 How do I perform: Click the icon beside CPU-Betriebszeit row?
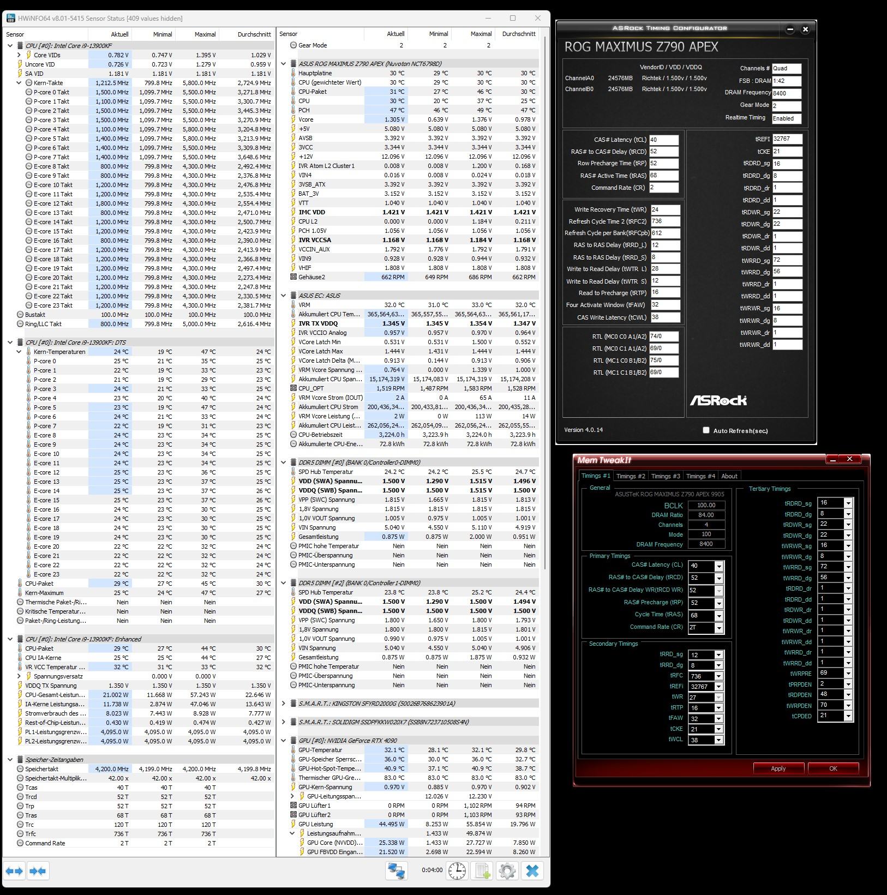(x=293, y=435)
